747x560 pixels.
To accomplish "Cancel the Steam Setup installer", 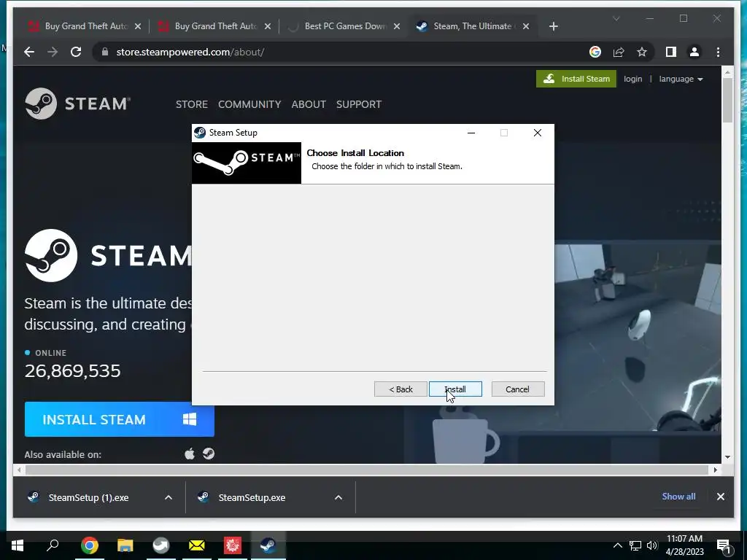I will point(517,389).
